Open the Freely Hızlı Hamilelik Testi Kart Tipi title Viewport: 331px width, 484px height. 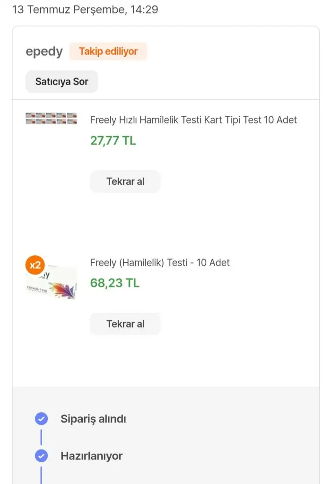[x=193, y=120]
